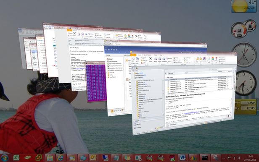Open Word from the taskbar
259x162 pixels.
(x=182, y=158)
